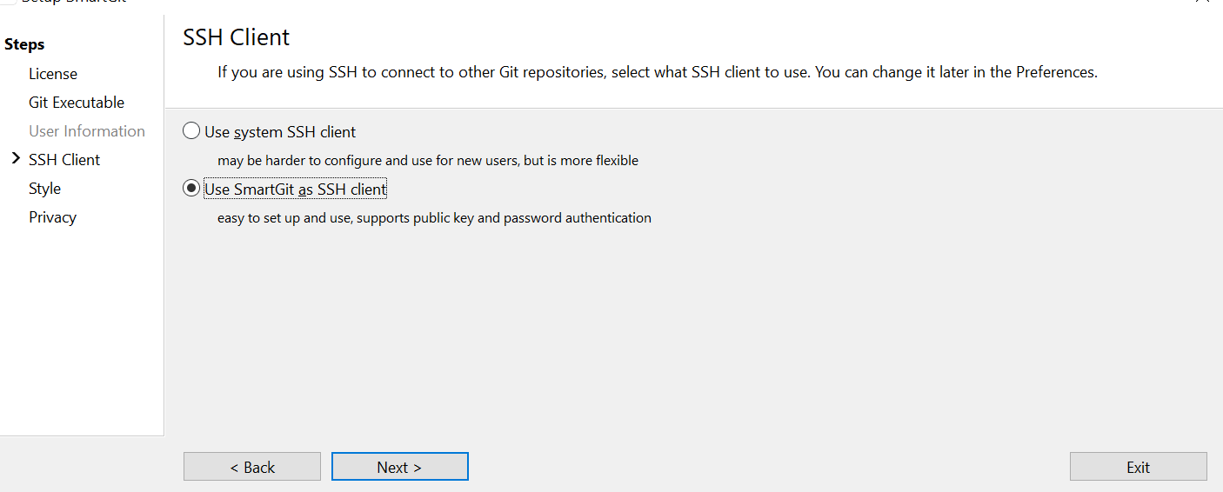1223x492 pixels.
Task: Select the SSH Client step in the sidebar
Action: pyautogui.click(x=64, y=160)
